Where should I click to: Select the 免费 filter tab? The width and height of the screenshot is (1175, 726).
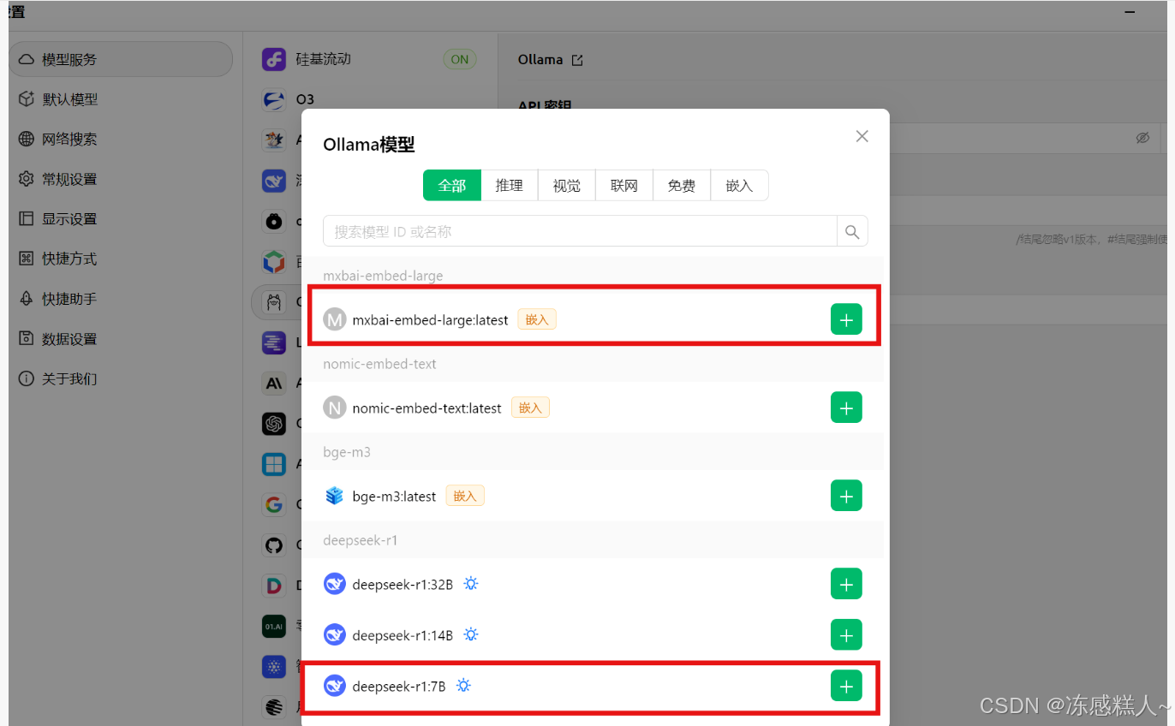[x=682, y=185]
